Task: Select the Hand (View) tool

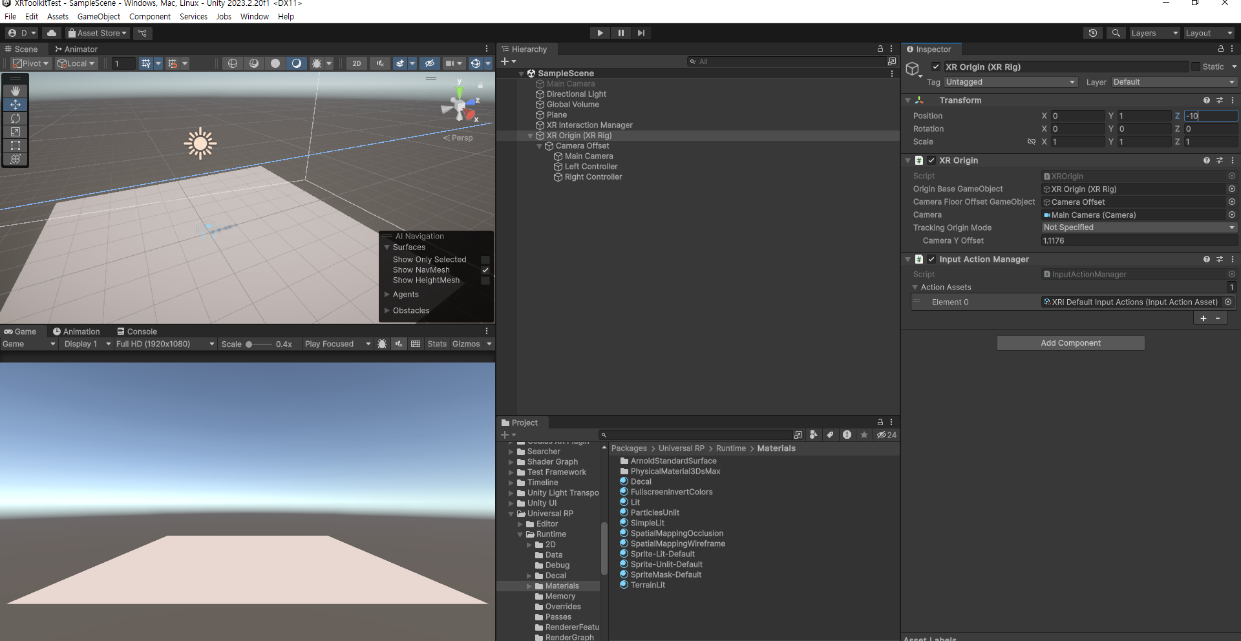Action: (x=16, y=91)
